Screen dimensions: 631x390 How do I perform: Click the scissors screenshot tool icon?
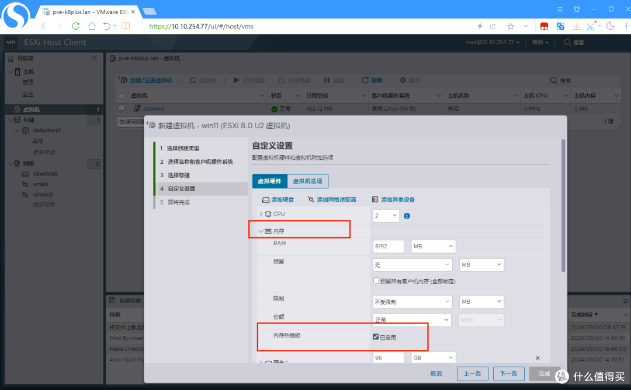pos(590,26)
